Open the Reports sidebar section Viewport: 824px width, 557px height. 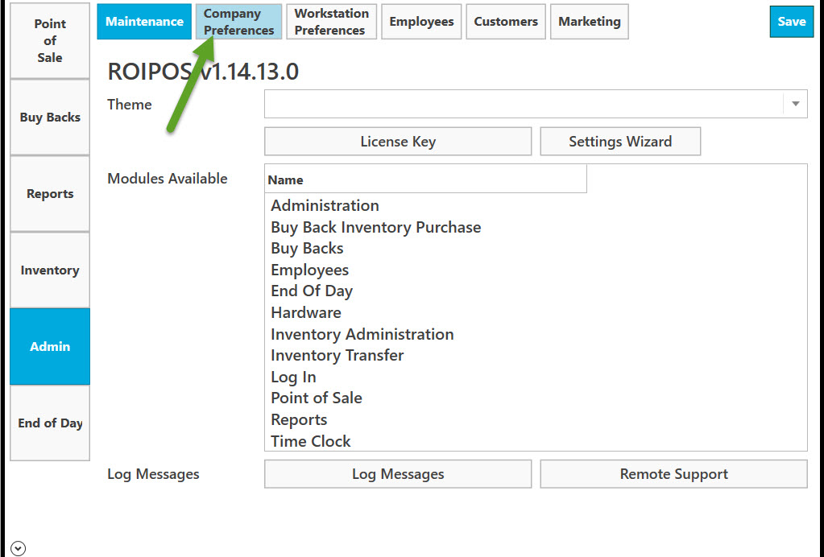click(x=50, y=194)
